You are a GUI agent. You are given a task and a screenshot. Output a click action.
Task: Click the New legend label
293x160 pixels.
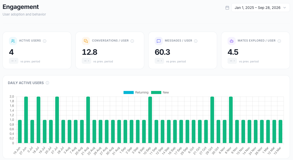(x=166, y=92)
